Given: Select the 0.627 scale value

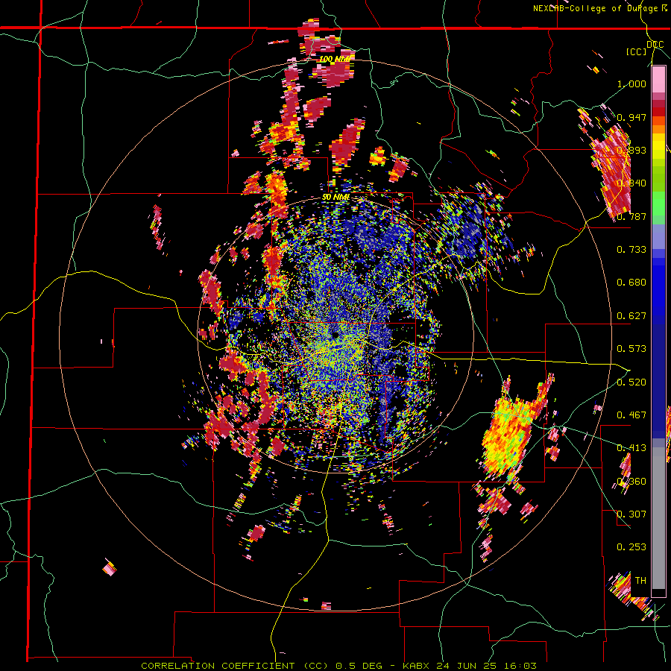Looking at the screenshot, I should 631,316.
